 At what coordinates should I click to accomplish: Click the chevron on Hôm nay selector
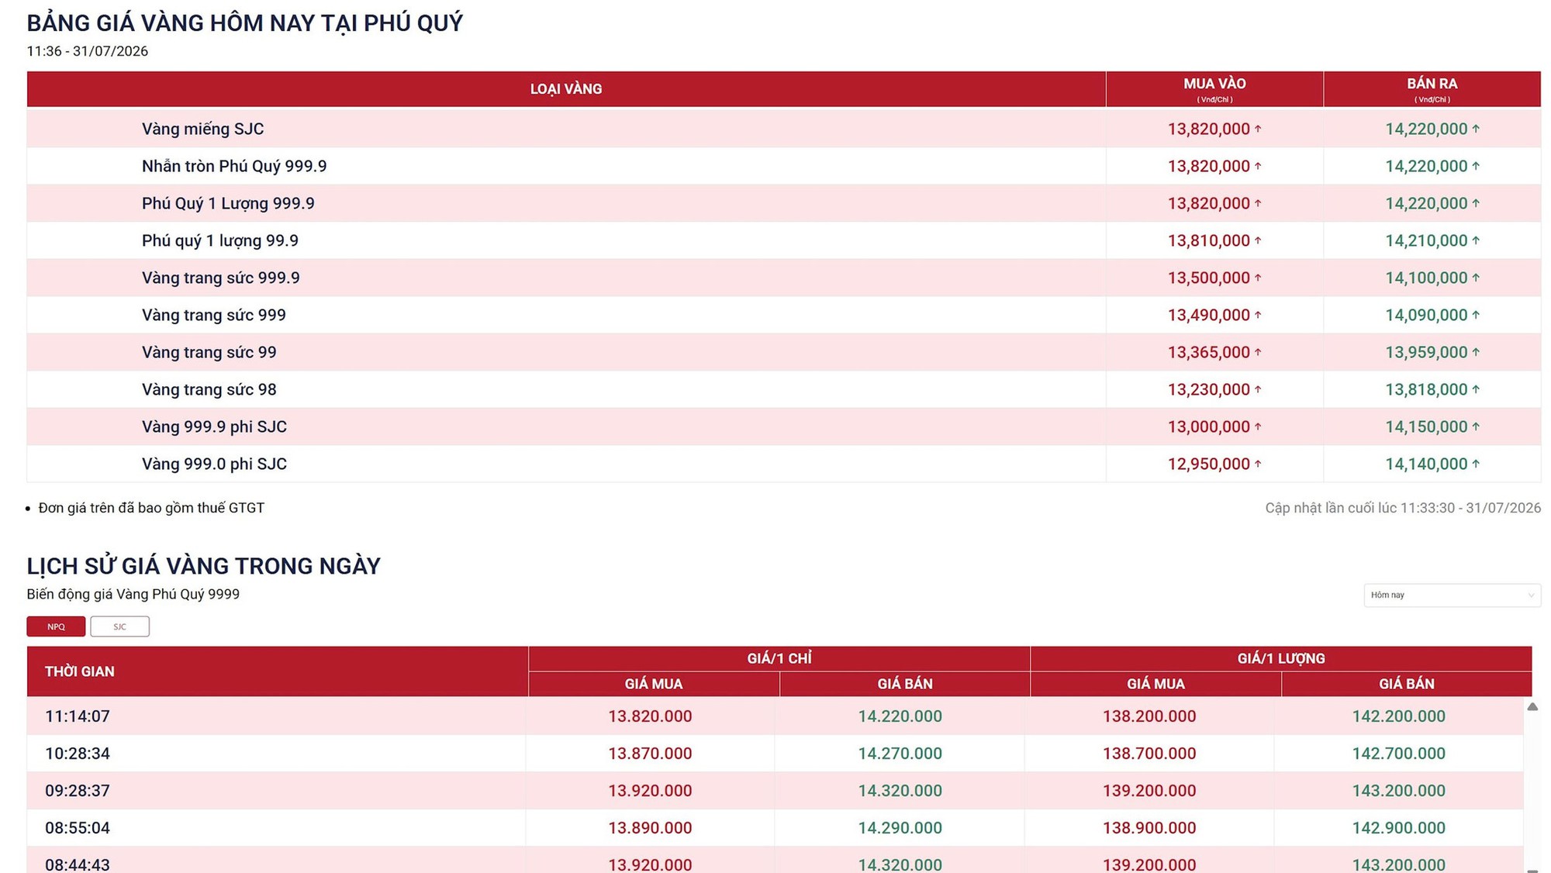(x=1531, y=595)
